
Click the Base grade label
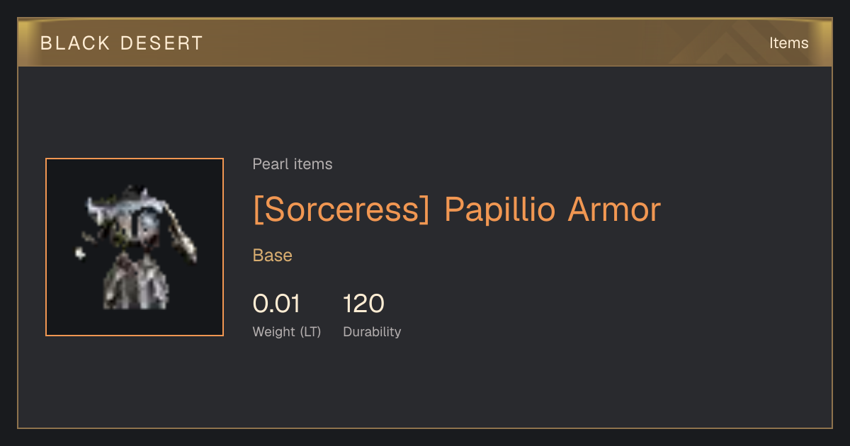point(273,256)
